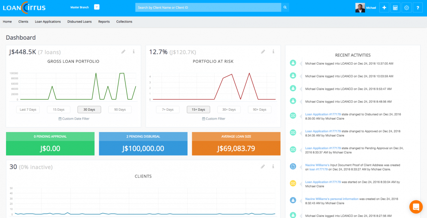Switch to the Disbursed Loans tab

(x=79, y=21)
